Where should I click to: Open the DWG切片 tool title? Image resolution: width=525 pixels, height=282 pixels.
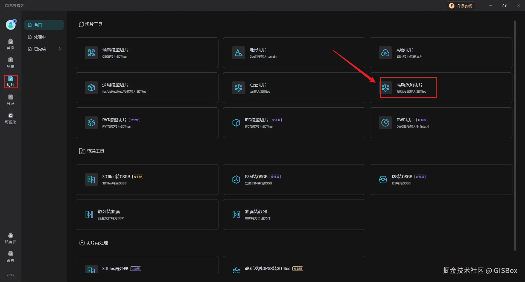[x=405, y=120]
